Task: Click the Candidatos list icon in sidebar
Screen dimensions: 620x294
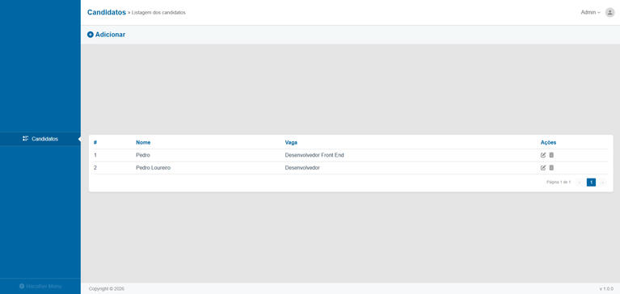Action: pyautogui.click(x=26, y=139)
